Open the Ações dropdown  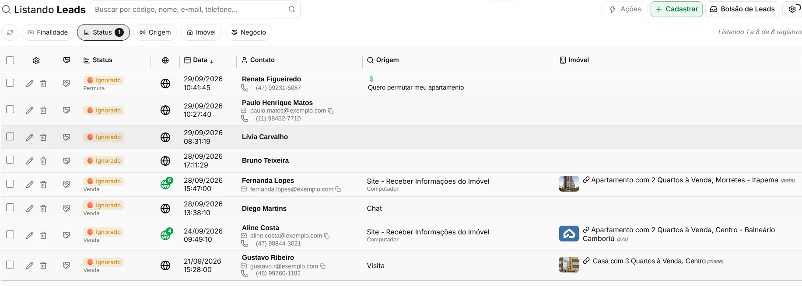tap(625, 9)
